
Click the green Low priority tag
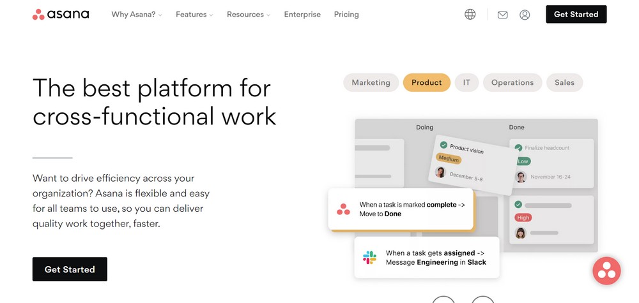(523, 161)
